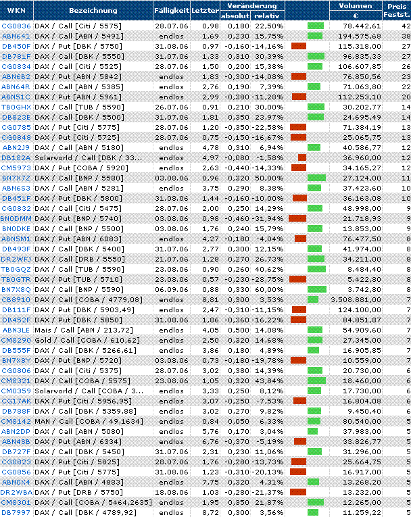Viewport: 411px width, 517px height.
Task: Open WKN link BN0DMM
Action: point(16,218)
